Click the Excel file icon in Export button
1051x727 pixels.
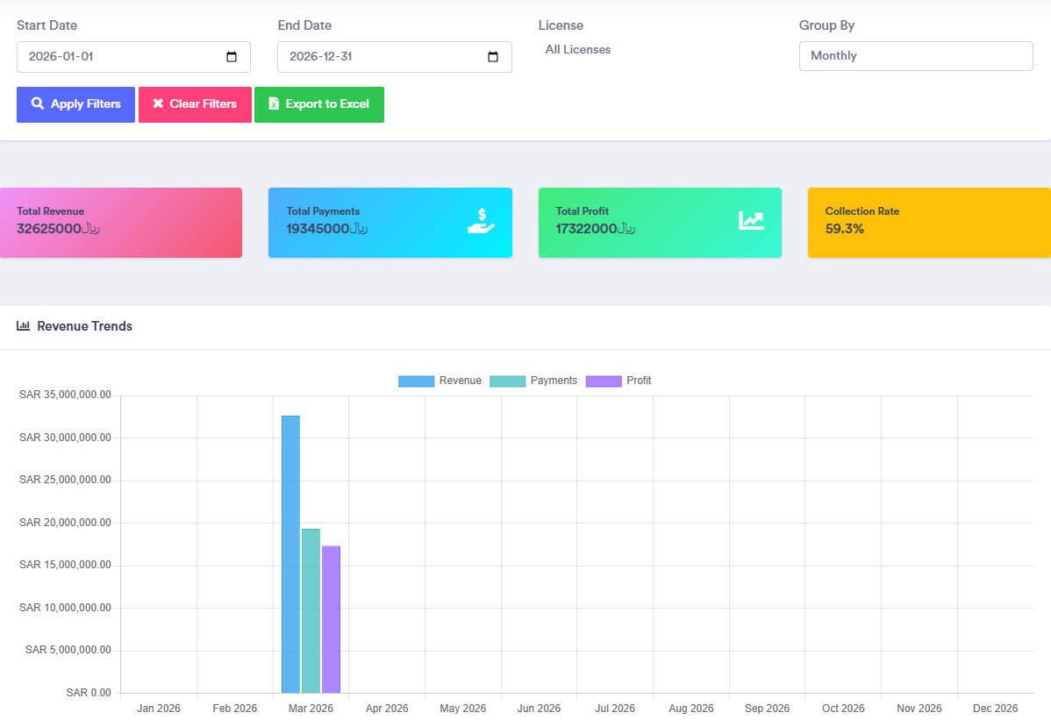[x=274, y=103]
